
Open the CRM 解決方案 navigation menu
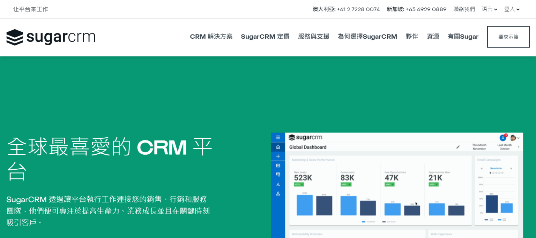click(x=211, y=36)
